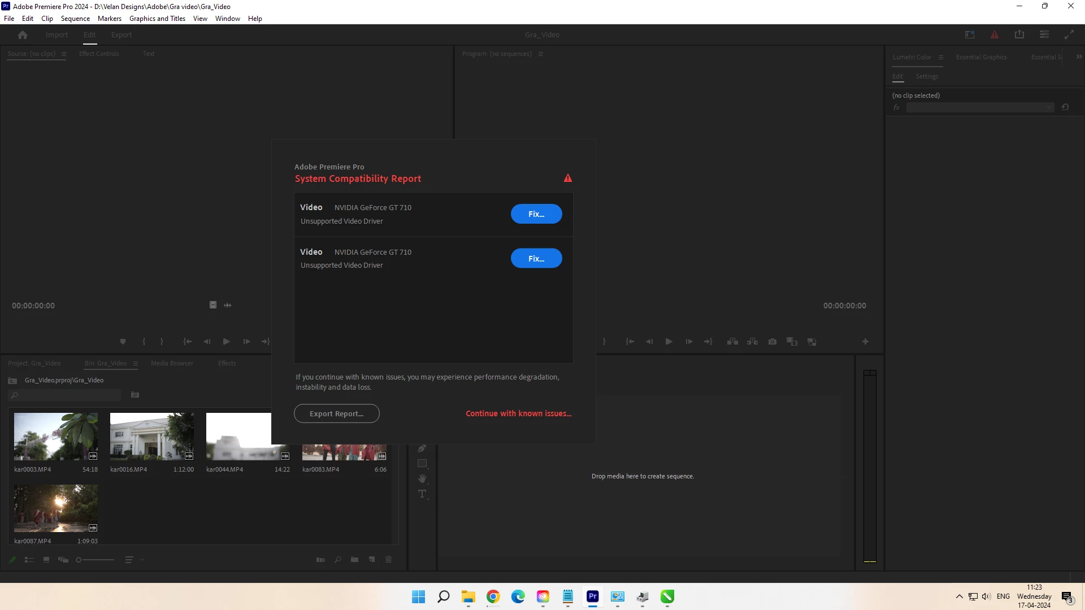1085x610 pixels.
Task: Click Fix for the first Unsupported Video Driver
Action: [536, 214]
